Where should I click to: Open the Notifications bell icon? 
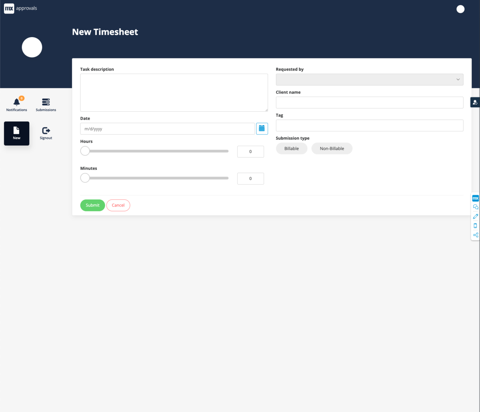[x=17, y=102]
